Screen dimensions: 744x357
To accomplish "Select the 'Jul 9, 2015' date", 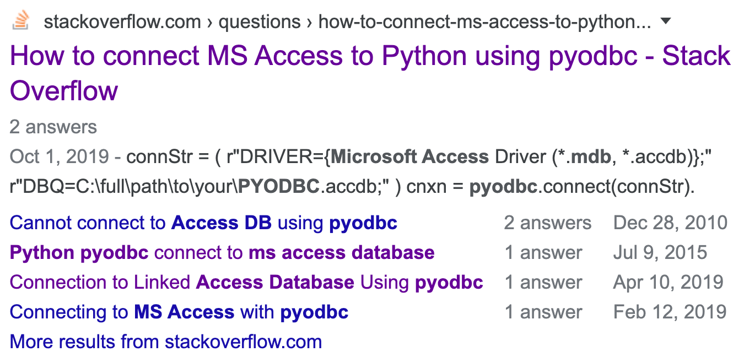I will [660, 252].
